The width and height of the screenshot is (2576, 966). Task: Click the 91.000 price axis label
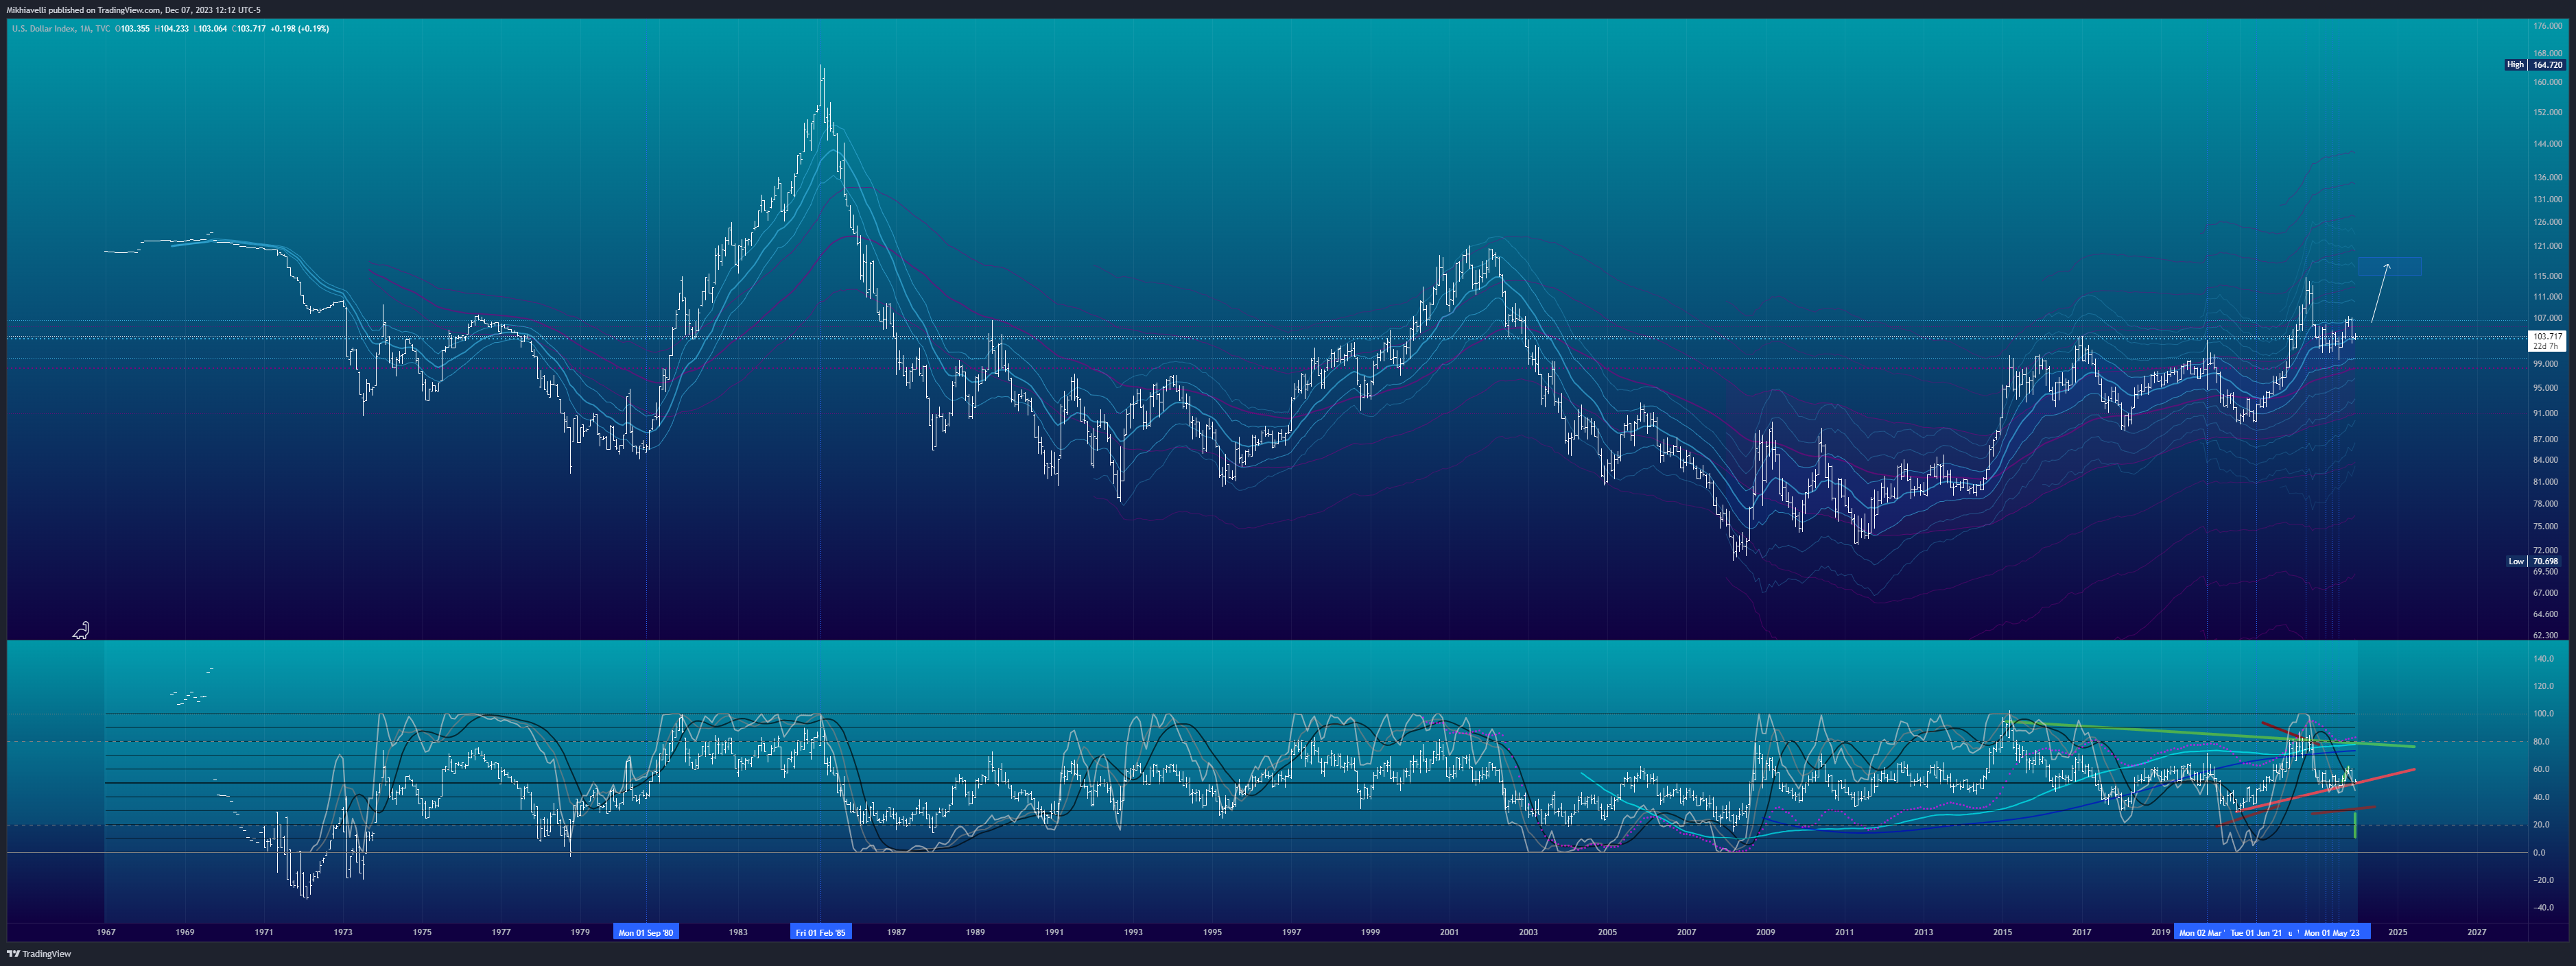tap(2547, 413)
